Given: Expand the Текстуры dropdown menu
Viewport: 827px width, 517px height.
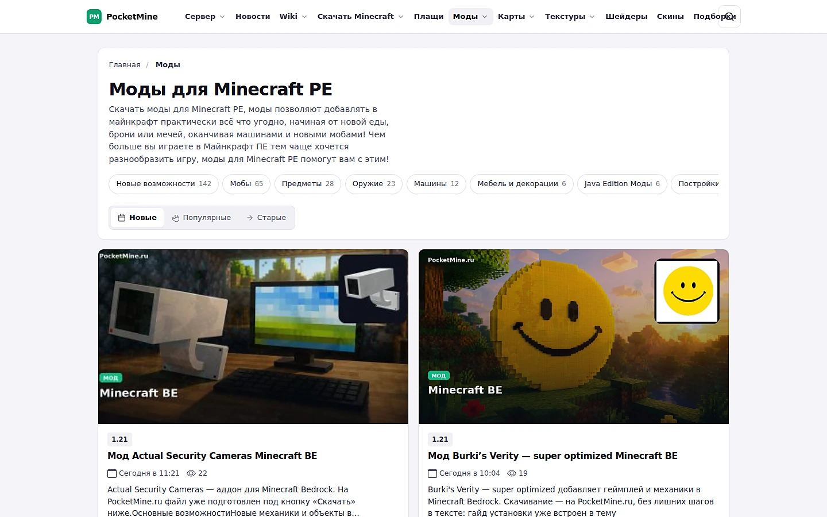Looking at the screenshot, I should pyautogui.click(x=570, y=17).
